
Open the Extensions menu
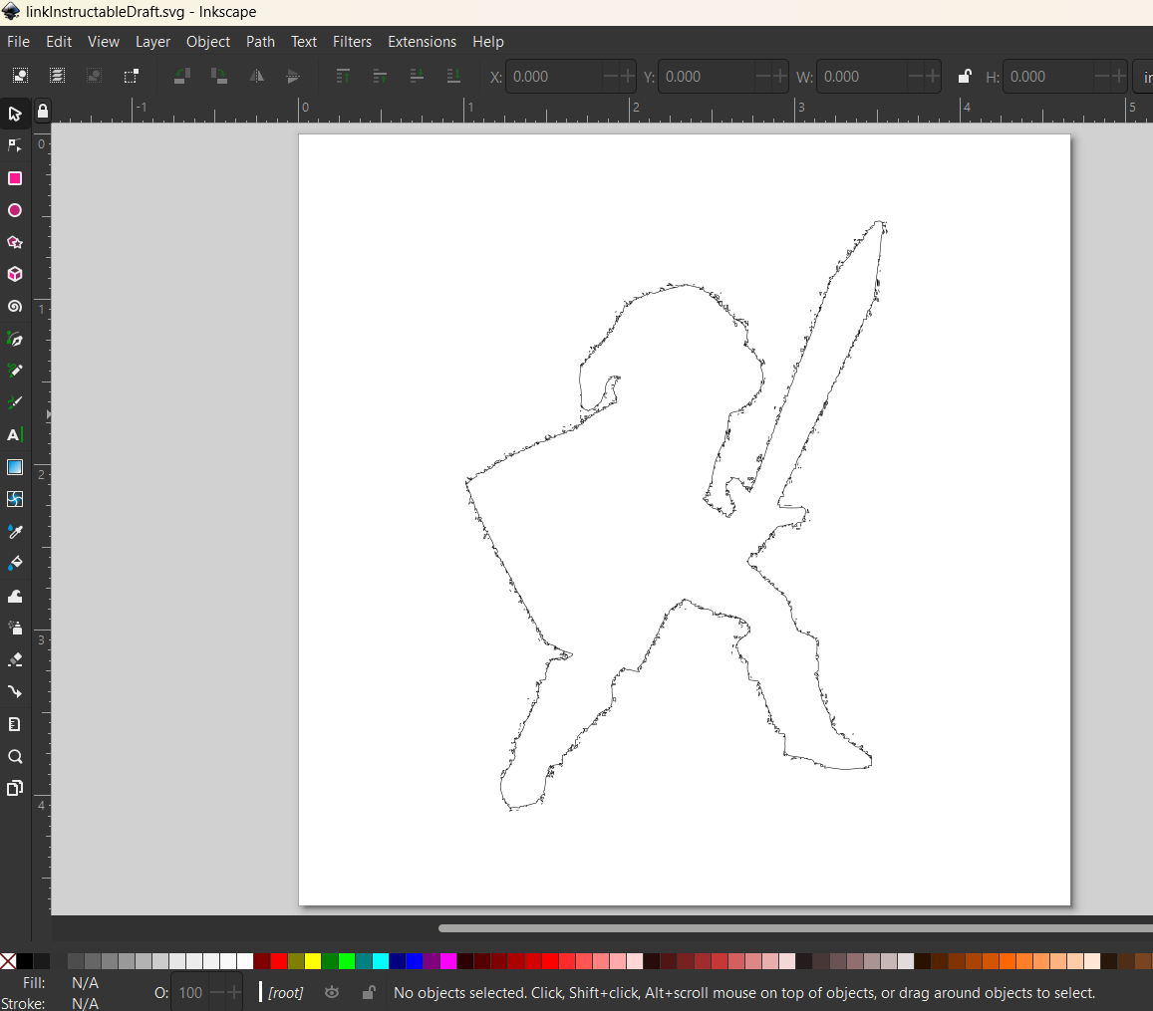[422, 42]
